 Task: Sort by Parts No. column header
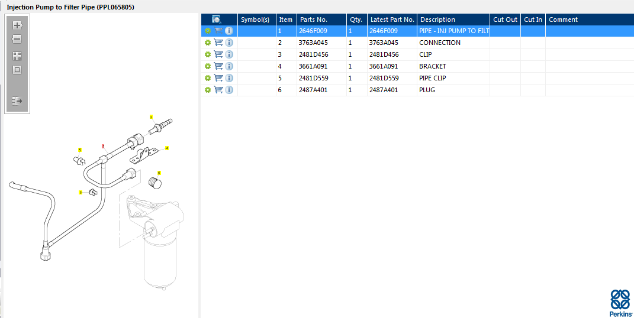point(321,20)
